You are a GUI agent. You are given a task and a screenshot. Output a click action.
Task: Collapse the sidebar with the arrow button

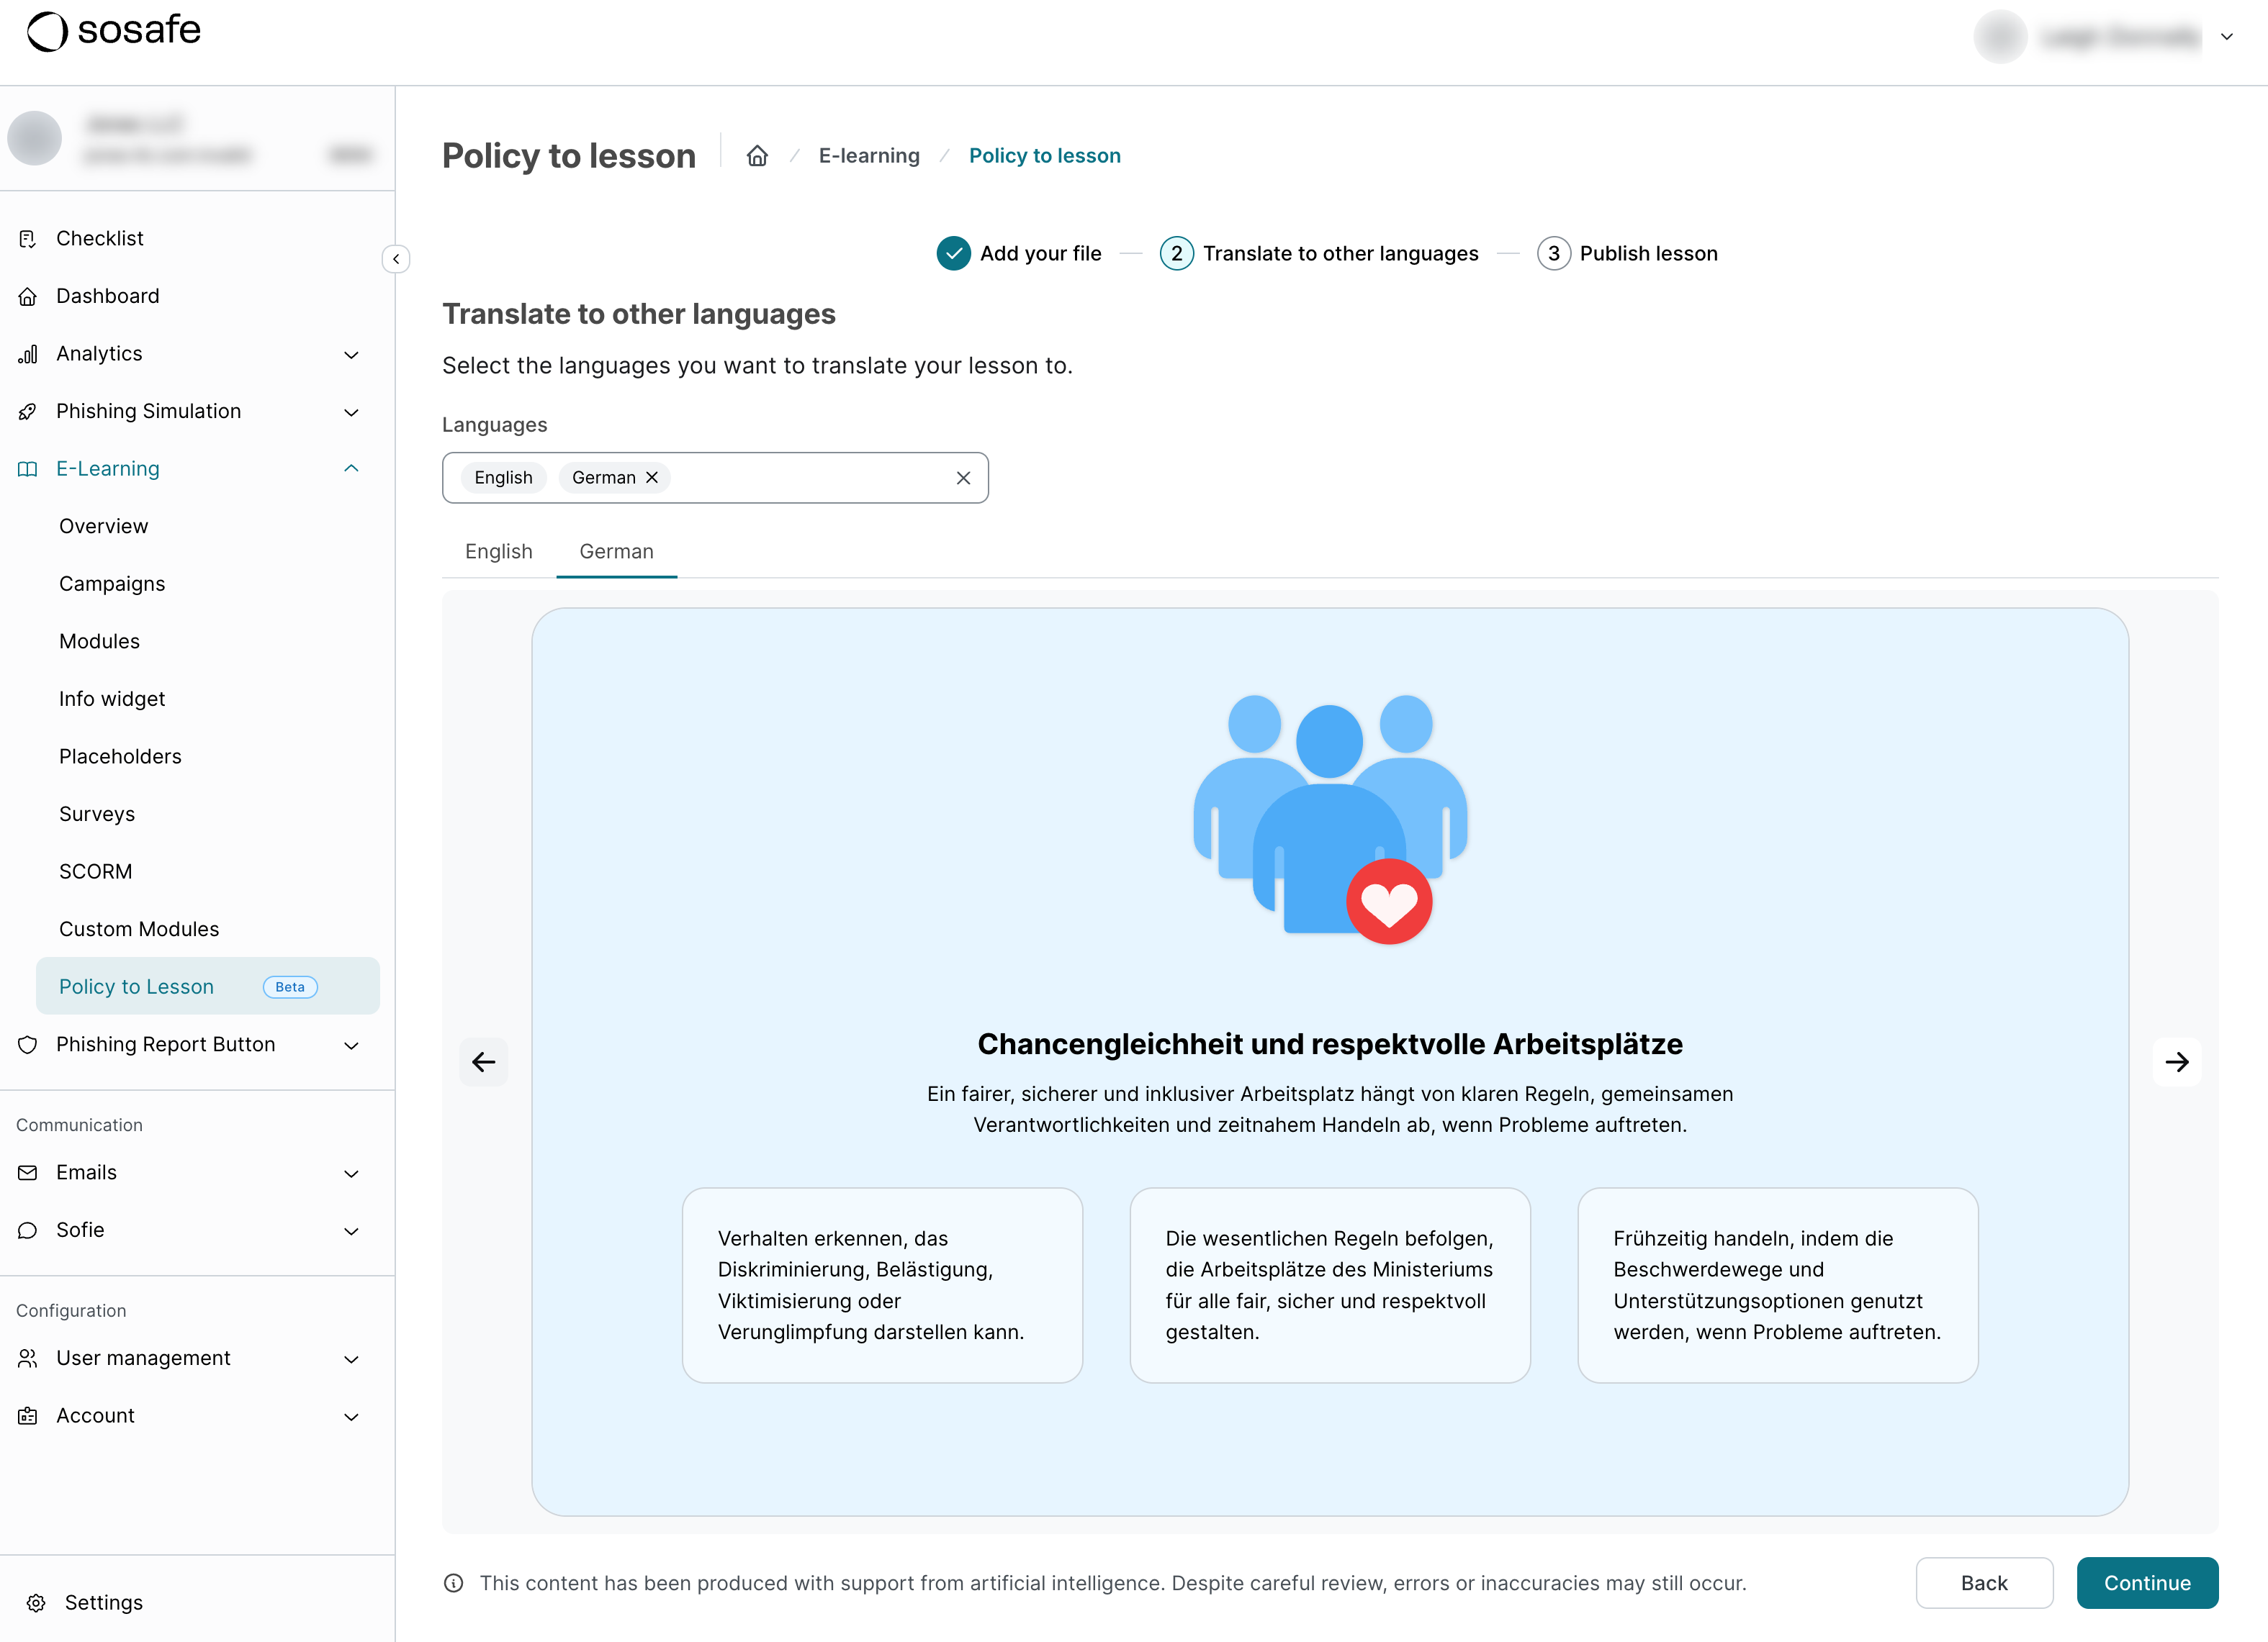click(x=396, y=259)
